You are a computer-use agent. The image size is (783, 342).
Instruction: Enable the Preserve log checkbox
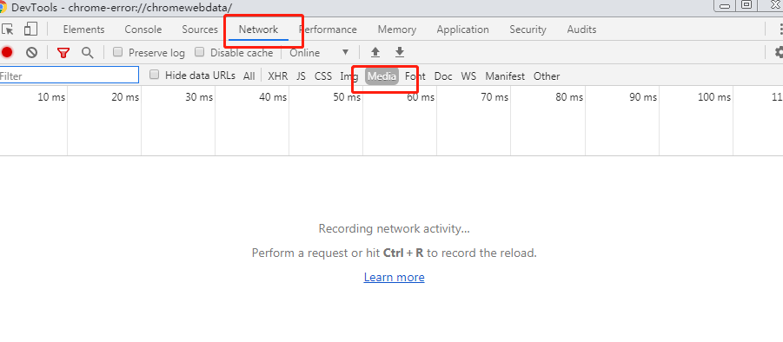click(118, 52)
